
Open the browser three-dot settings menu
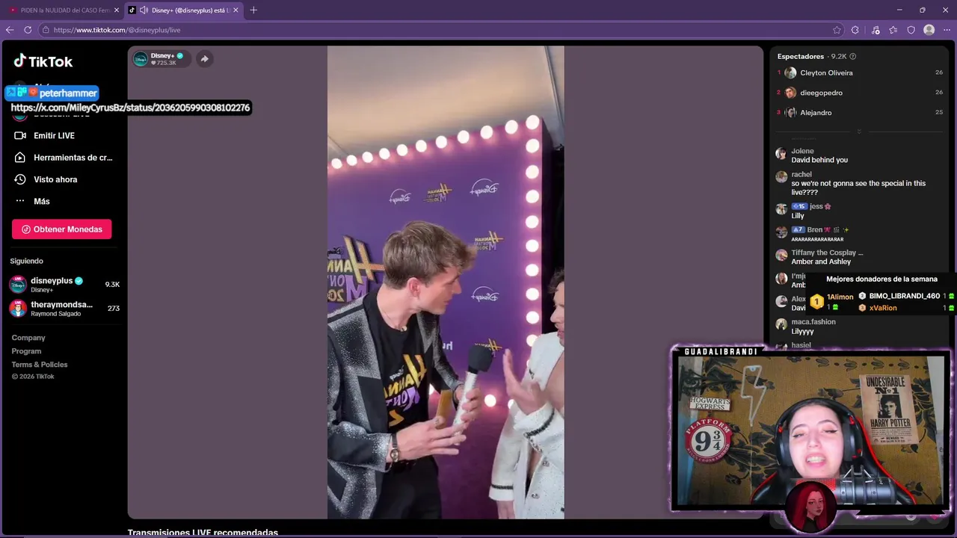coord(947,30)
